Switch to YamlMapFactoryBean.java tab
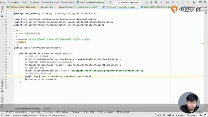 coord(22,7)
